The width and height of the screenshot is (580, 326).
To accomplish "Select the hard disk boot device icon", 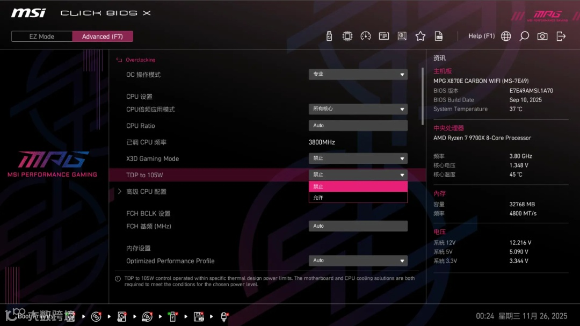I will pos(122,316).
